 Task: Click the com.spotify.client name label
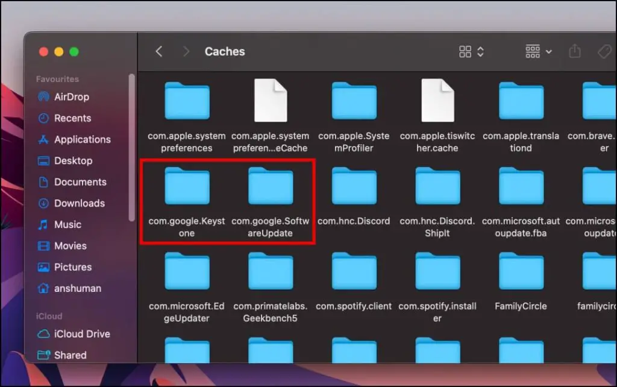(354, 306)
